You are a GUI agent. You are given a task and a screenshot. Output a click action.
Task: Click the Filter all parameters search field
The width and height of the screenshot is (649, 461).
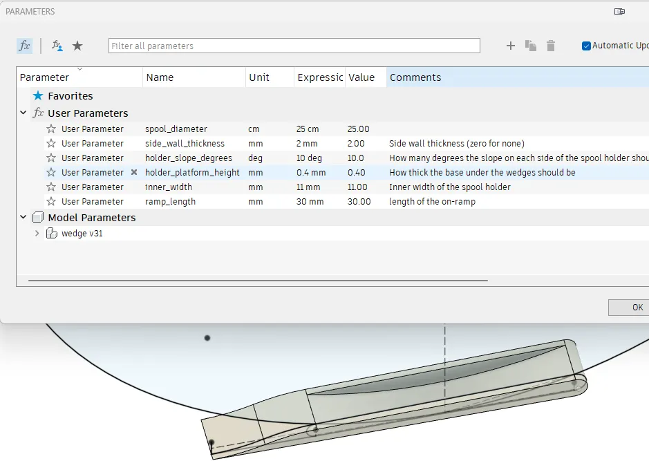(294, 46)
